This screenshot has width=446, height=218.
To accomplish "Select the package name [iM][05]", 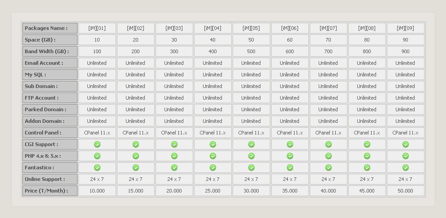I will click(251, 28).
